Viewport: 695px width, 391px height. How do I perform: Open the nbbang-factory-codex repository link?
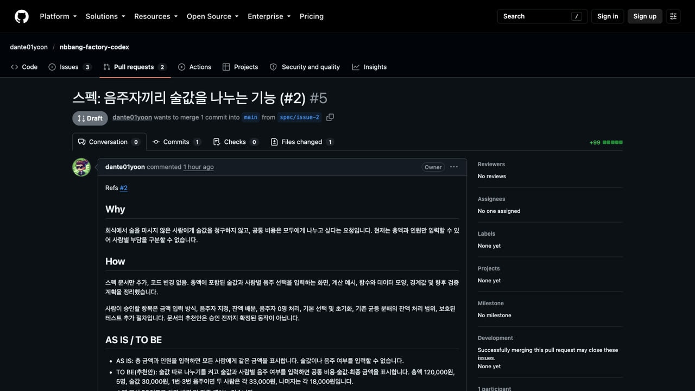[x=94, y=47]
